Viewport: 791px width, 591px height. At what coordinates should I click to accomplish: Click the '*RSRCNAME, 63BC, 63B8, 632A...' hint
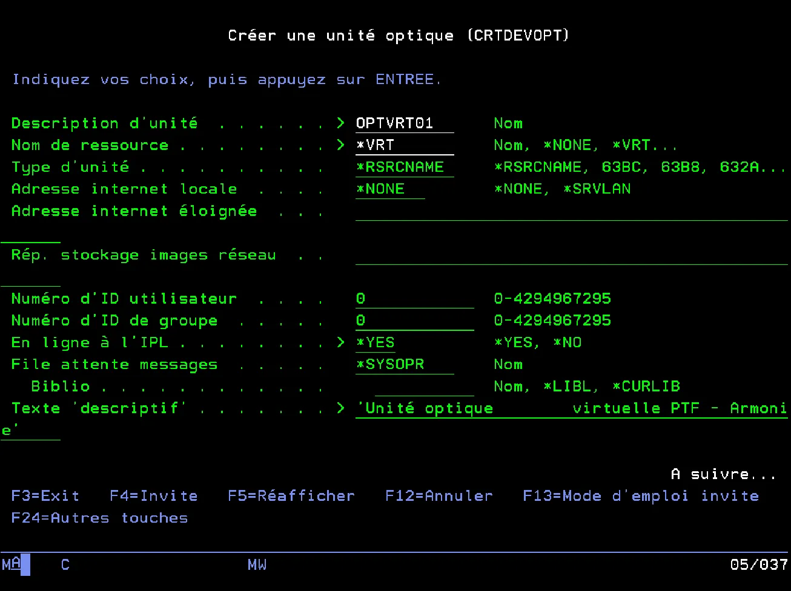pos(641,167)
